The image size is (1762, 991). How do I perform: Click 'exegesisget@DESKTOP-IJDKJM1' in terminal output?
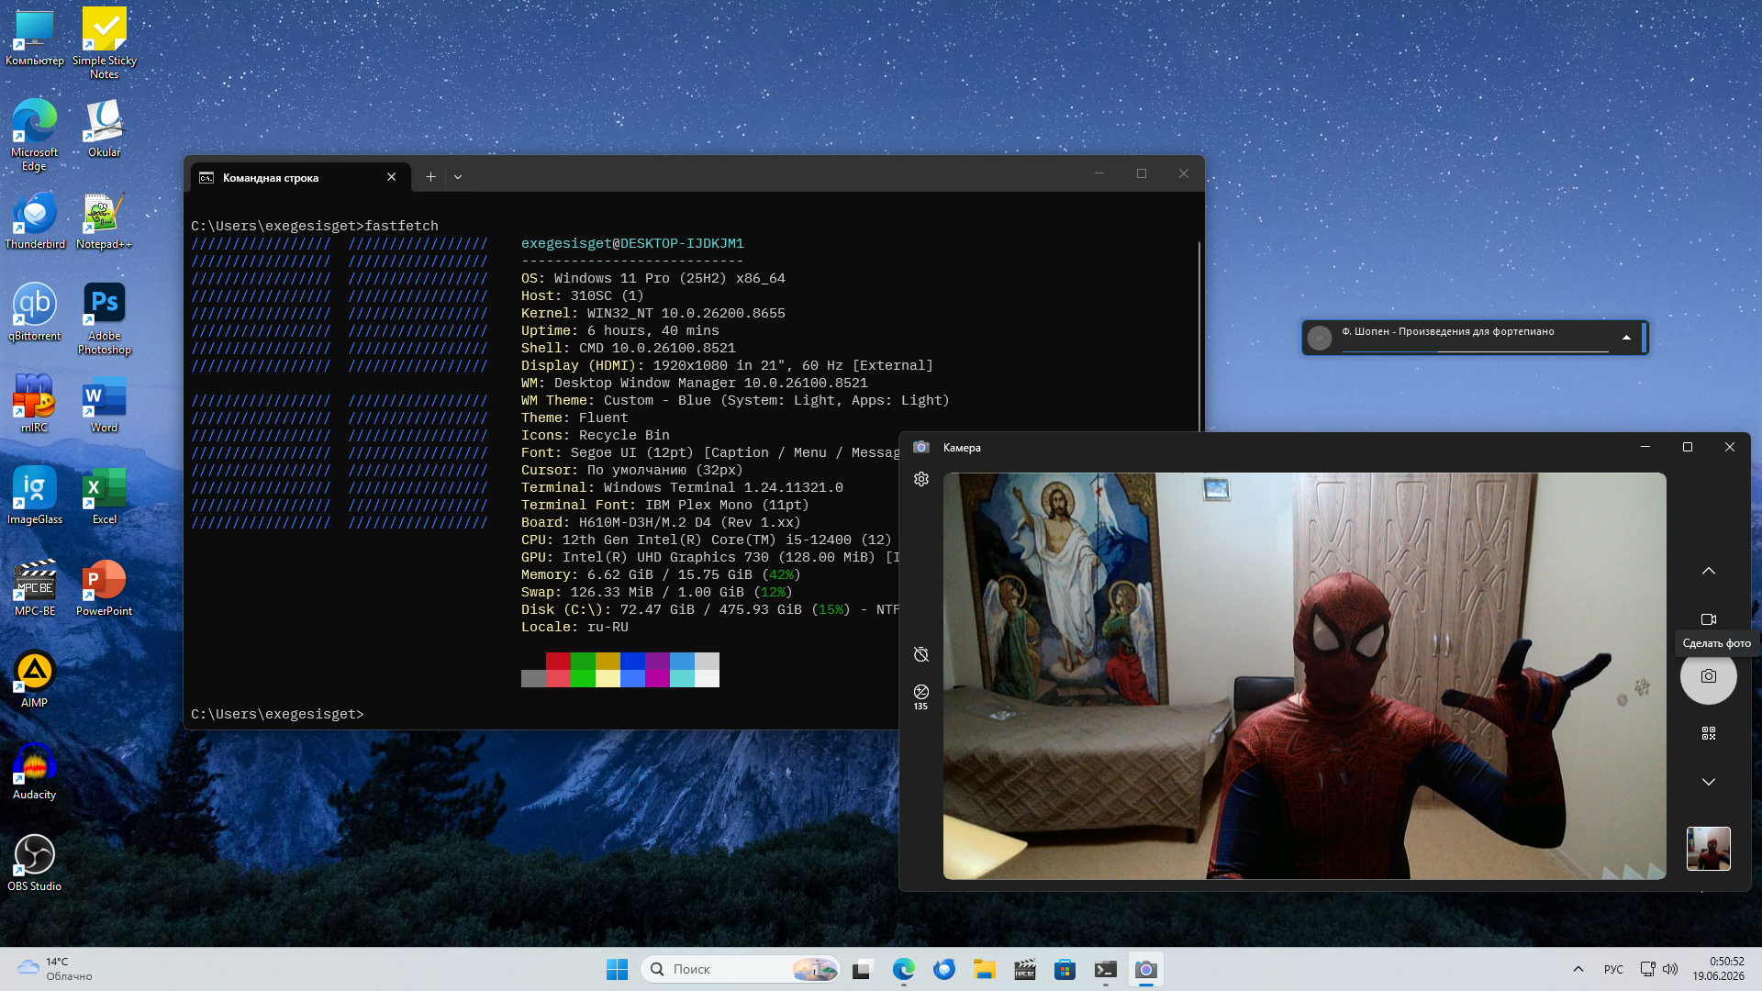[x=632, y=243]
